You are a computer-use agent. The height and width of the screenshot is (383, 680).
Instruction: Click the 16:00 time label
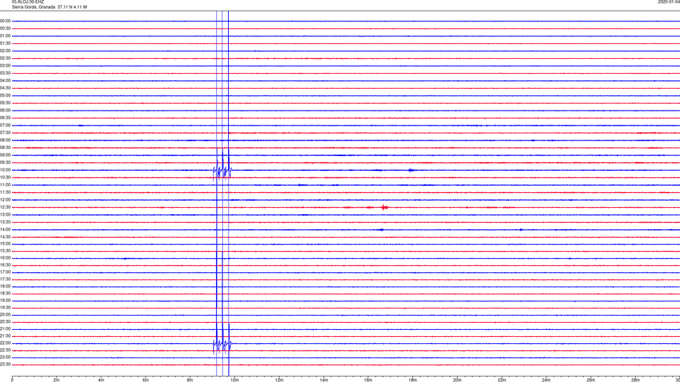(5, 258)
